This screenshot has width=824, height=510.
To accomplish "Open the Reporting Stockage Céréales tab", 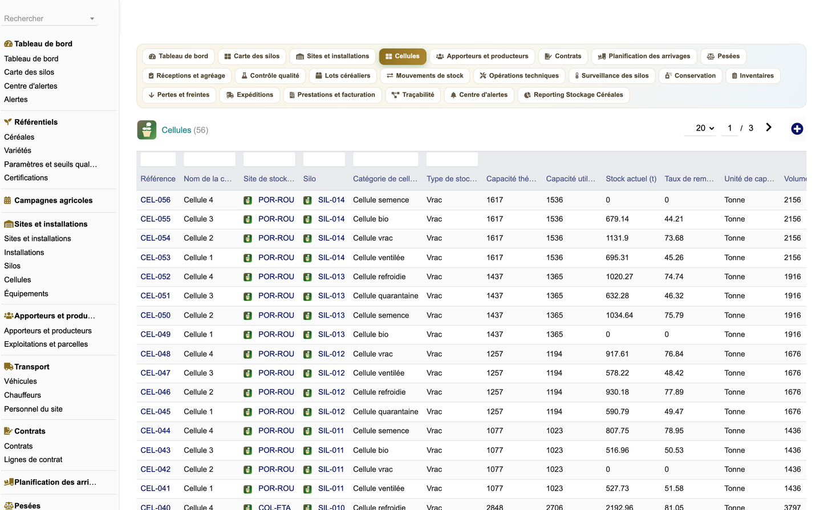I will (573, 95).
